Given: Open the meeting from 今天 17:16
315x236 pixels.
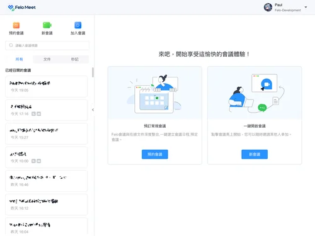Looking at the screenshot, I should click(x=47, y=110).
